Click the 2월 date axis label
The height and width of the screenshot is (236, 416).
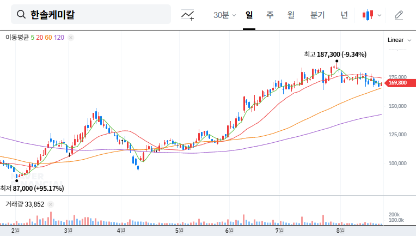coord(15,231)
